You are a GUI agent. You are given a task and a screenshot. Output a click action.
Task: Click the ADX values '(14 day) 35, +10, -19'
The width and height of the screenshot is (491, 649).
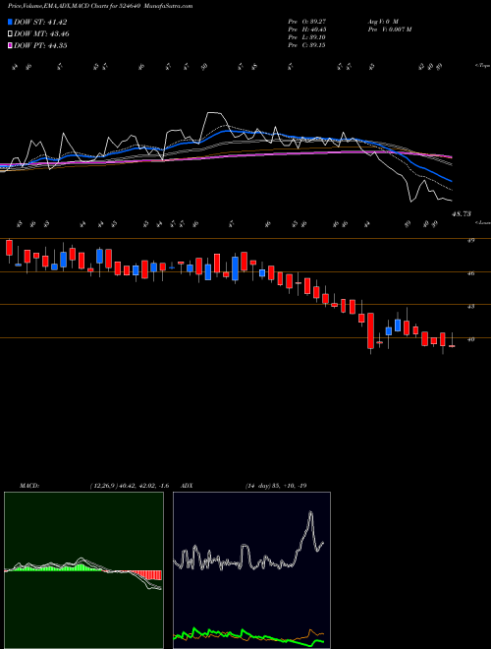pyautogui.click(x=275, y=486)
